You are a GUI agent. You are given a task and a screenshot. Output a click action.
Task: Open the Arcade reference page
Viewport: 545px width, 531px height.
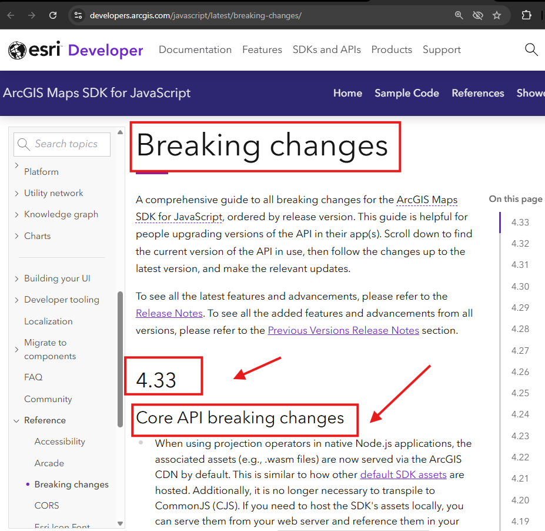49,463
